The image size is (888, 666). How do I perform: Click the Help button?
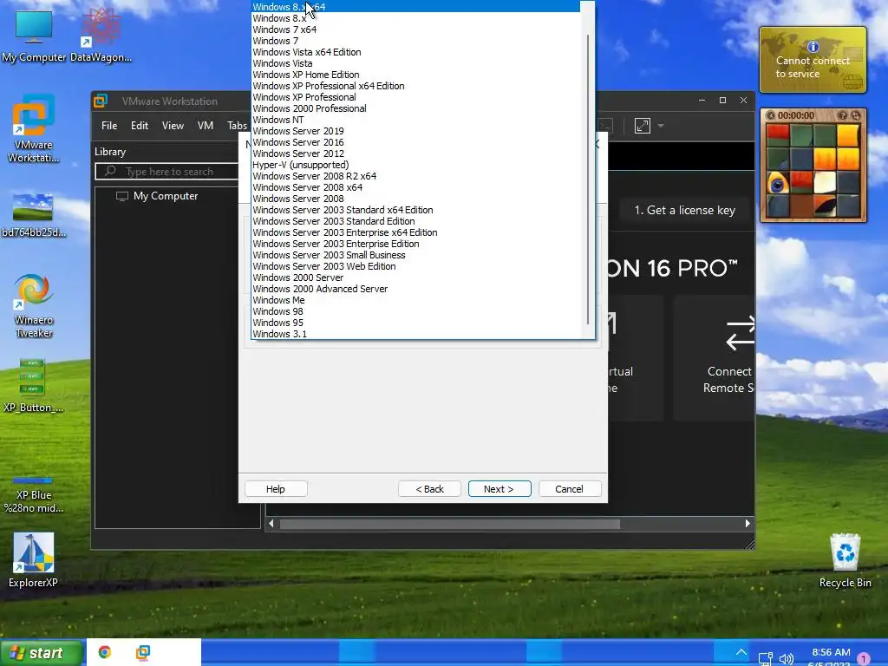click(276, 489)
